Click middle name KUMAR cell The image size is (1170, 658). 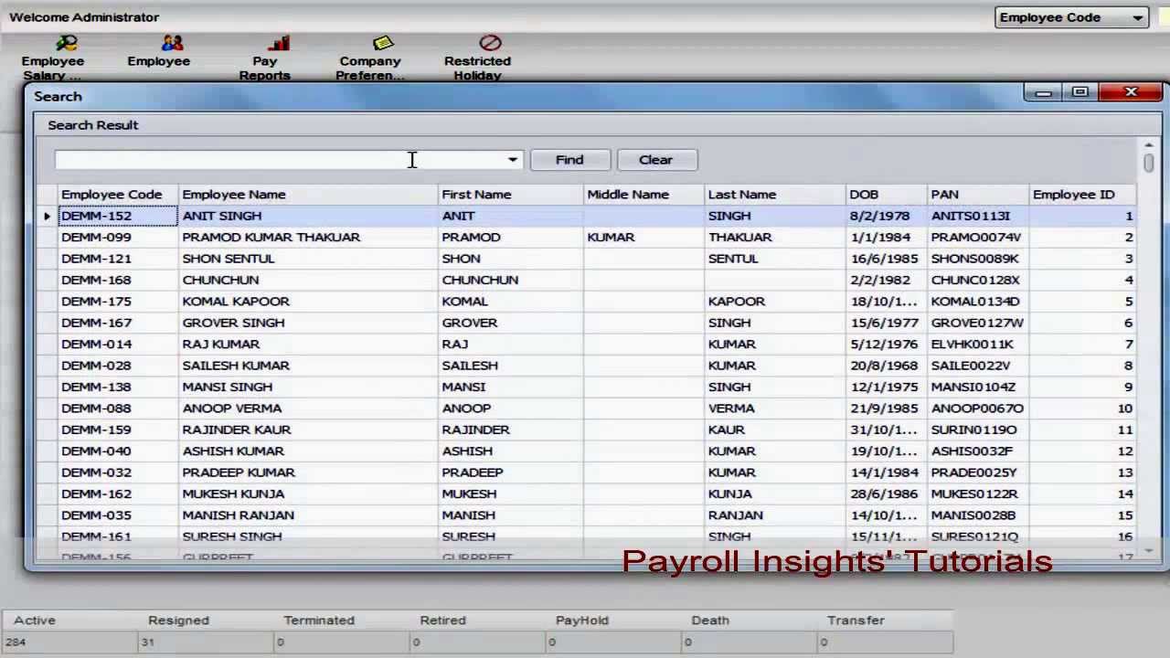coord(643,237)
